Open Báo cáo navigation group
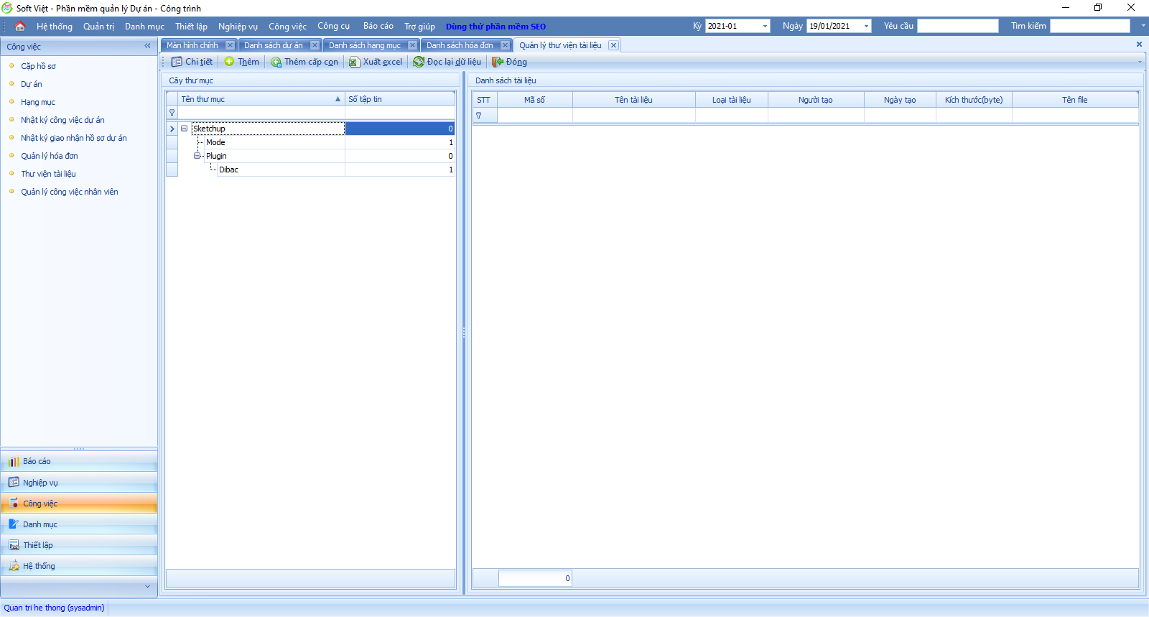 coord(79,461)
